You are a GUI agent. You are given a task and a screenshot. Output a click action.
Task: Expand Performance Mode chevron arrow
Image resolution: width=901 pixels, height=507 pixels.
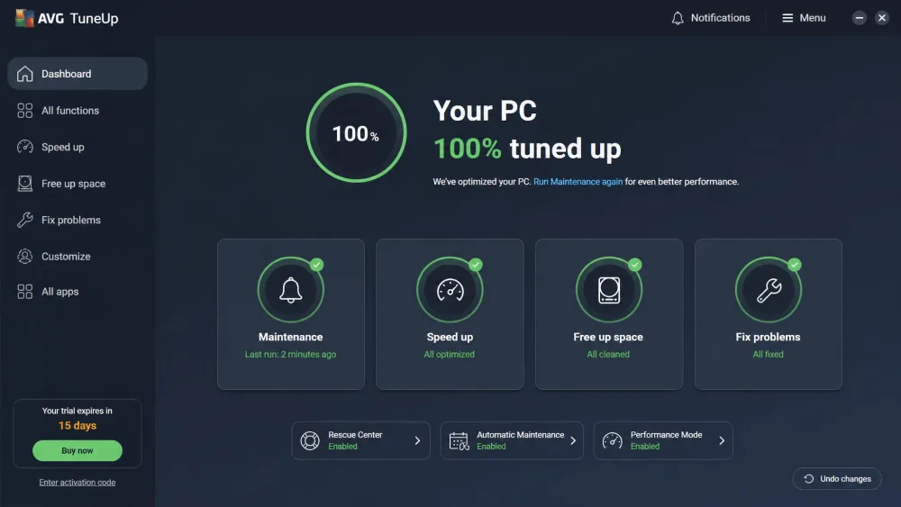722,440
